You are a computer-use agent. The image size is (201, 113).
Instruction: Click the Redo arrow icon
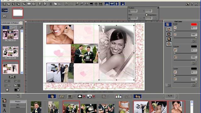coord(71,4)
